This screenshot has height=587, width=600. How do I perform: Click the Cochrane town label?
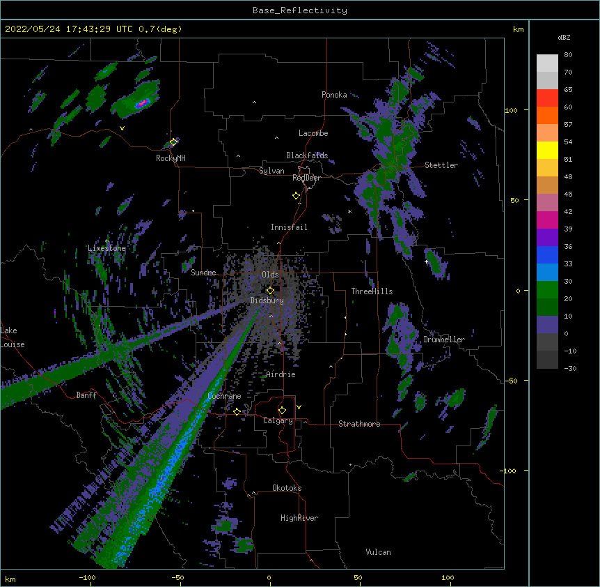pyautogui.click(x=225, y=396)
